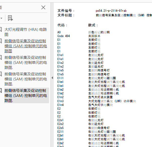Viewport: 152px width, 147px height.
Task: Click the 文件标题 label
Action: pyautogui.click(x=66, y=15)
